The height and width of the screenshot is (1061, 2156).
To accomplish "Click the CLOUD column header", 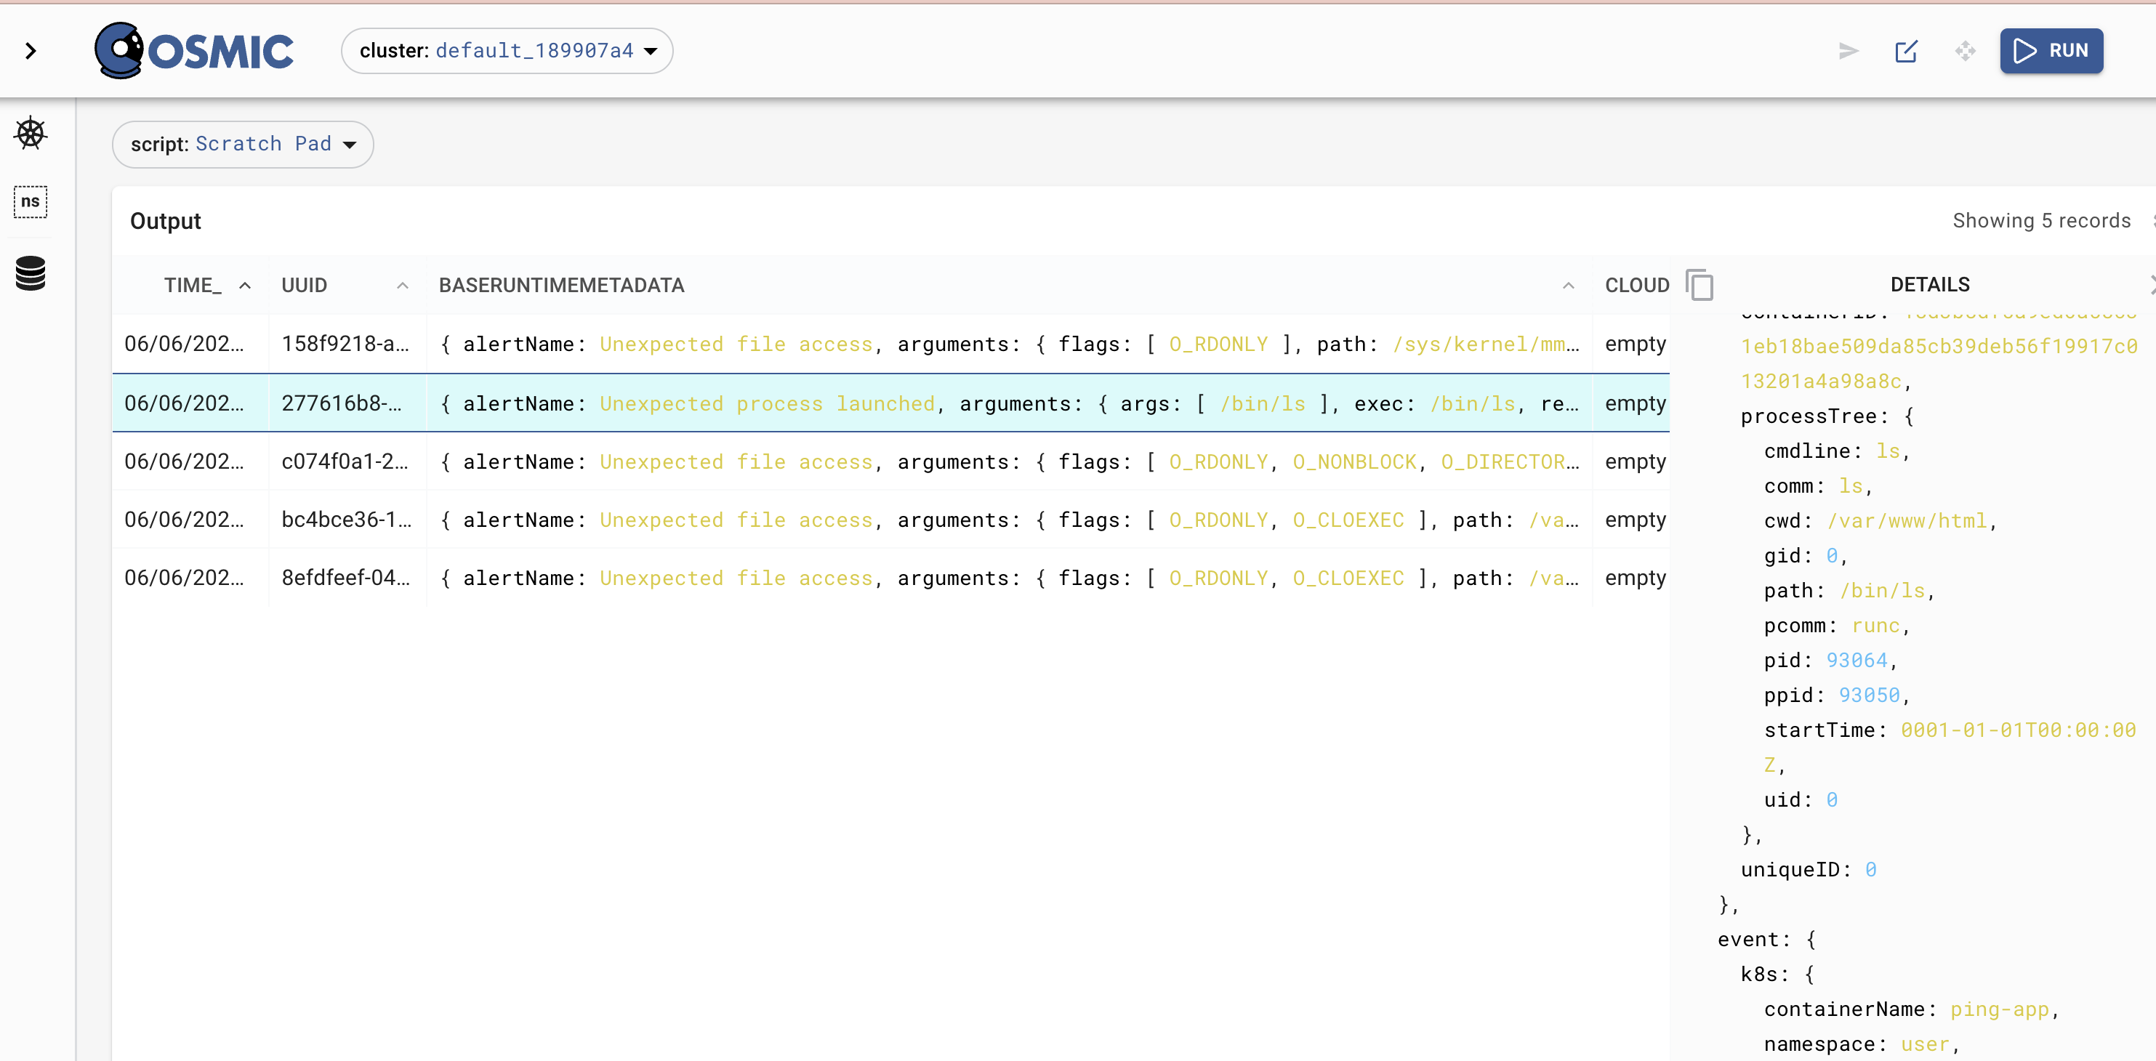I will tap(1636, 286).
